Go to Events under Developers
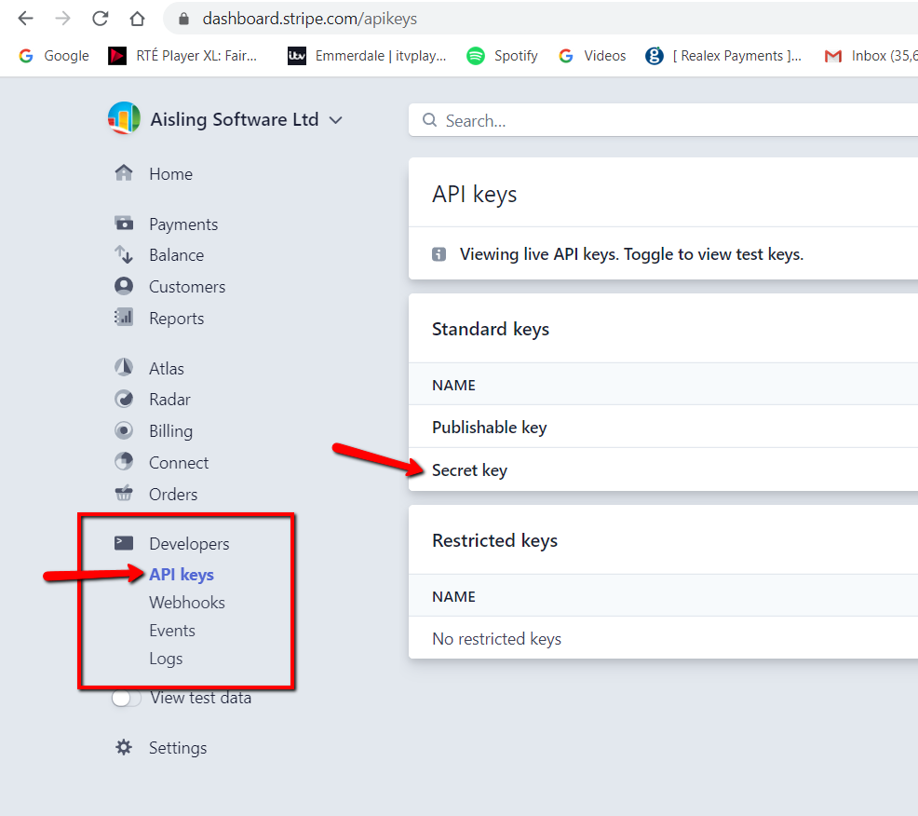 pyautogui.click(x=172, y=631)
